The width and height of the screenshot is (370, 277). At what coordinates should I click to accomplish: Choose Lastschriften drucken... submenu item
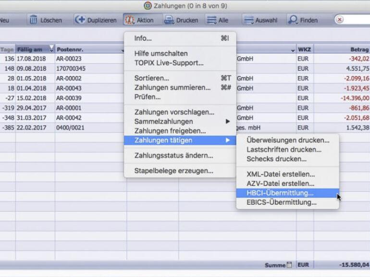coord(288,150)
